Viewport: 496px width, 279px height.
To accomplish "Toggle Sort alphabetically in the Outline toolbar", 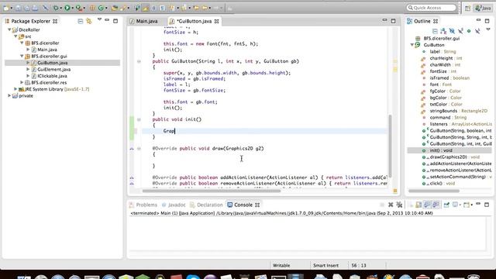I will point(443,31).
